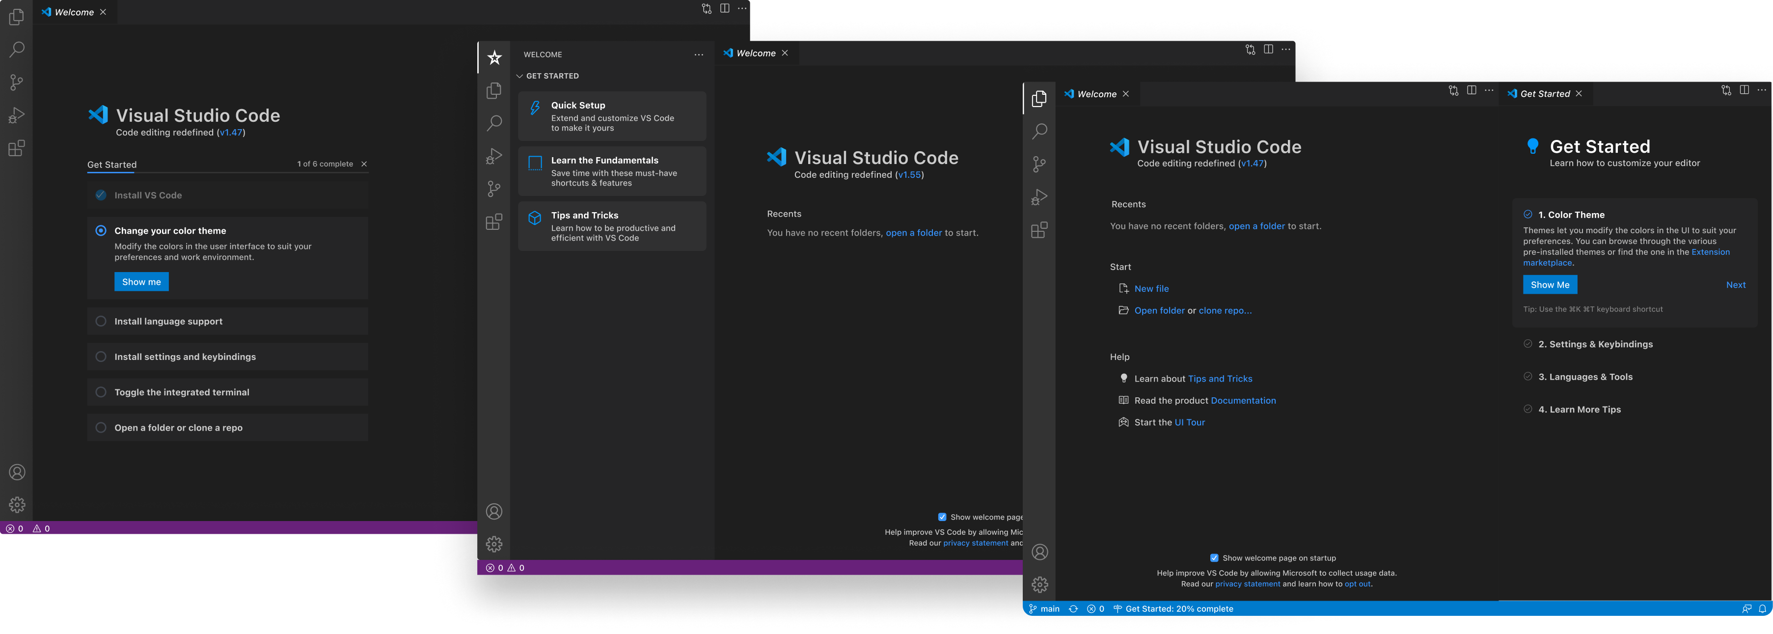Open more actions menu in WELCOME side panel
The image size is (1773, 634).
699,55
